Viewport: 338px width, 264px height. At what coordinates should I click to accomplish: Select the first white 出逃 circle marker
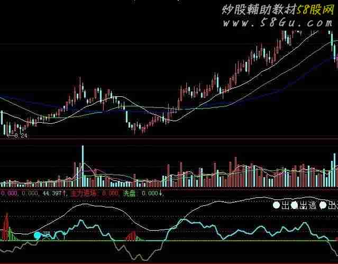276,205
